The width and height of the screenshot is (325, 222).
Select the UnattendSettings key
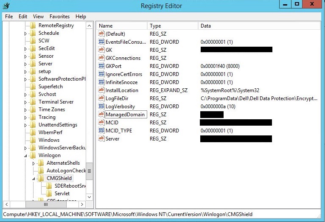(x=58, y=124)
